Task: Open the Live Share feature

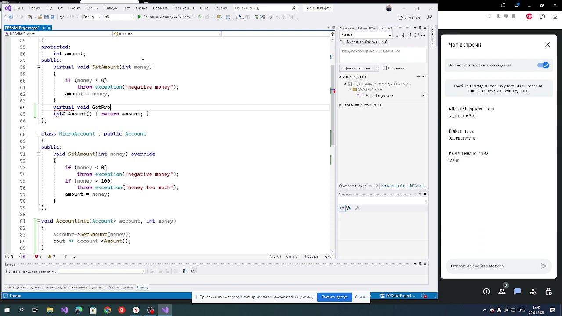Action: (x=409, y=18)
